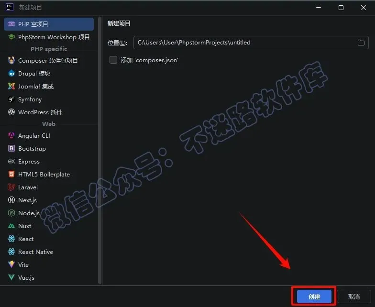Click the 取消 button
The height and width of the screenshot is (307, 375).
click(354, 296)
